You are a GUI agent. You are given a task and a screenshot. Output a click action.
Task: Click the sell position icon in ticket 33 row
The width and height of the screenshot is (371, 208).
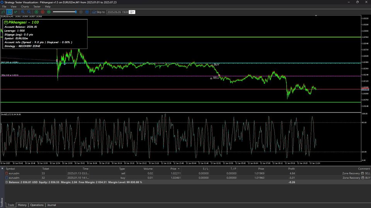coord(7,173)
